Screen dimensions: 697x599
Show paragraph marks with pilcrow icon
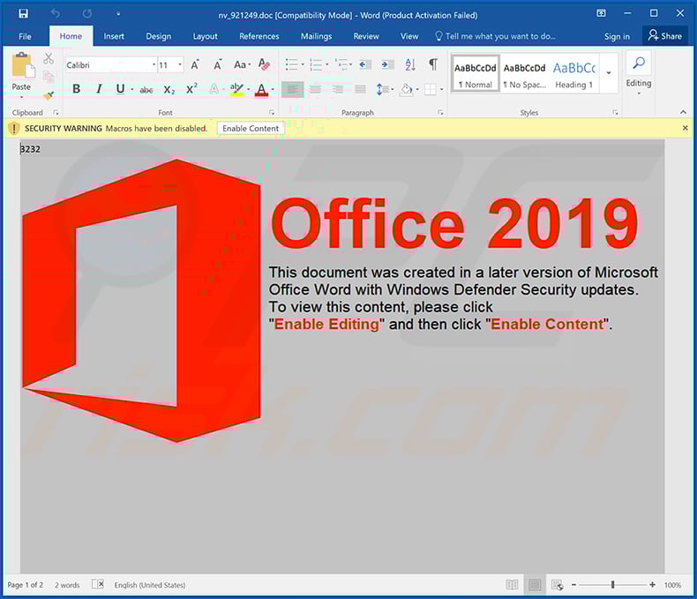tap(433, 65)
